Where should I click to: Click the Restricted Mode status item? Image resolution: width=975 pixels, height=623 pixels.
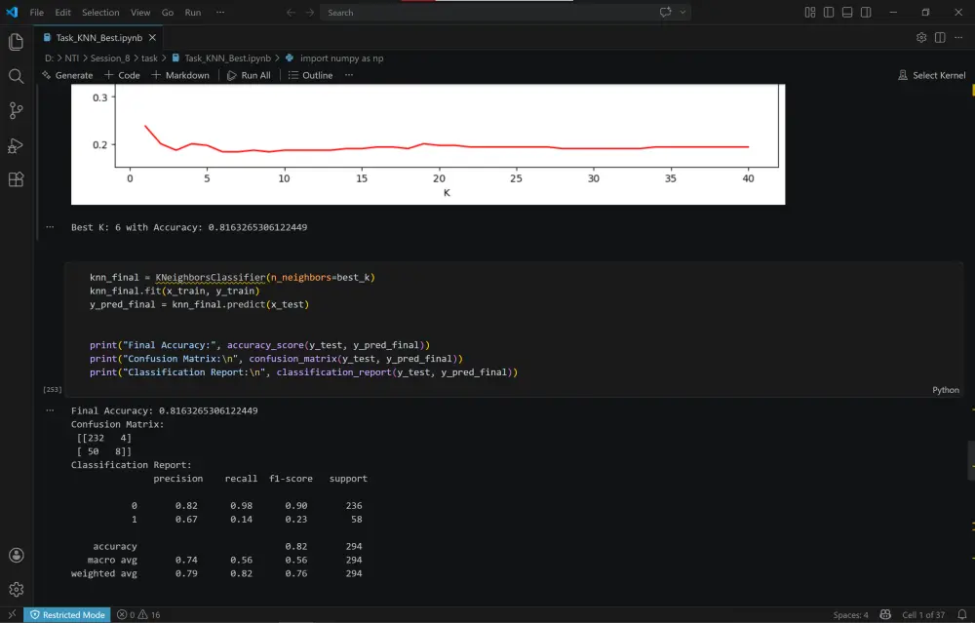pos(67,615)
